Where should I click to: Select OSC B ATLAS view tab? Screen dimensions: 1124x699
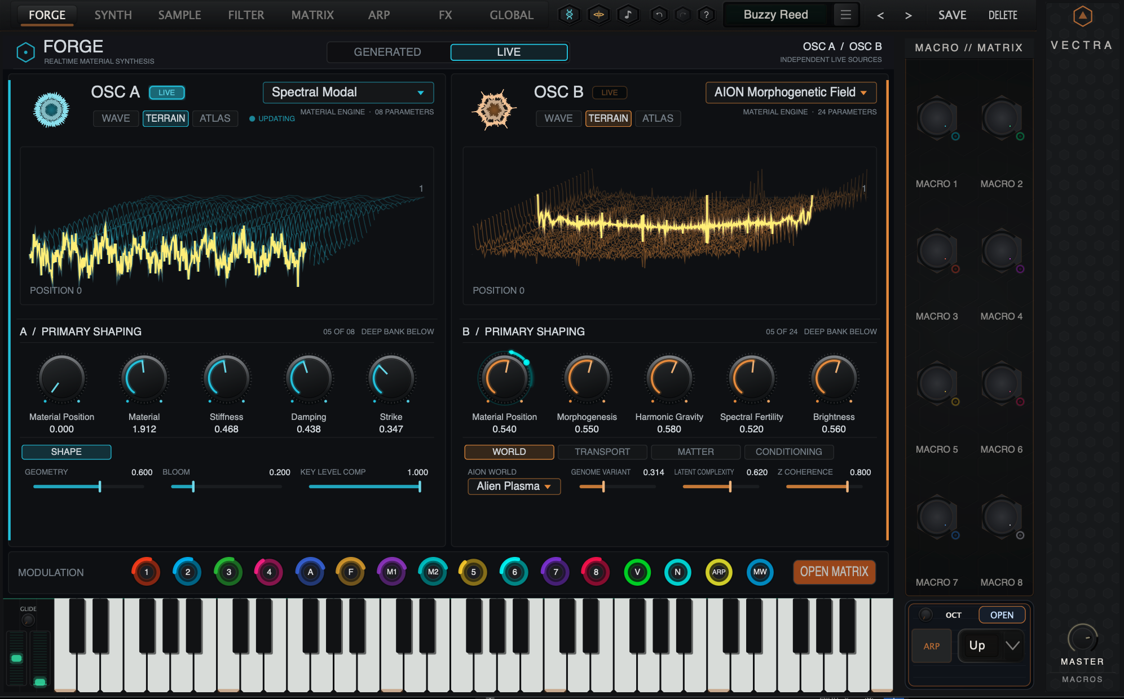(658, 118)
